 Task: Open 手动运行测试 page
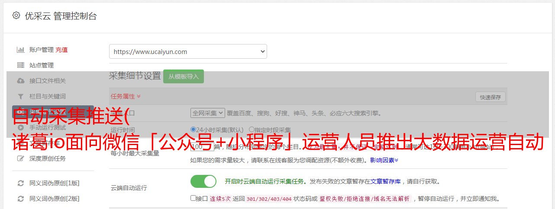pos(48,127)
